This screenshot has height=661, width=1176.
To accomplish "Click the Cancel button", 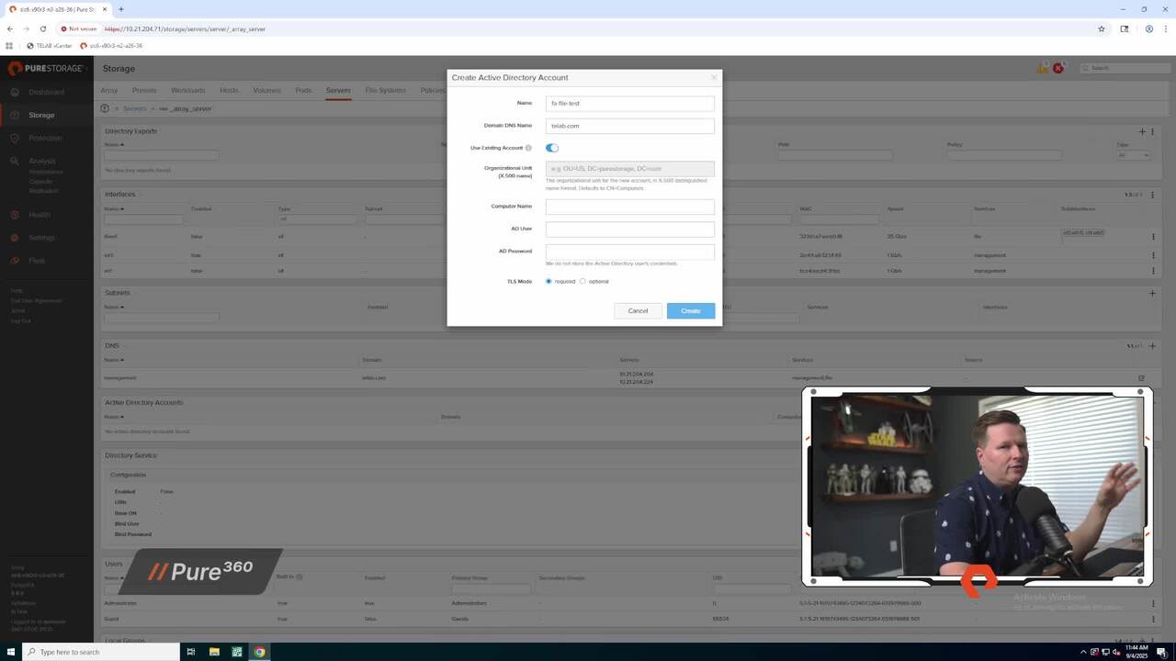I will tap(638, 310).
